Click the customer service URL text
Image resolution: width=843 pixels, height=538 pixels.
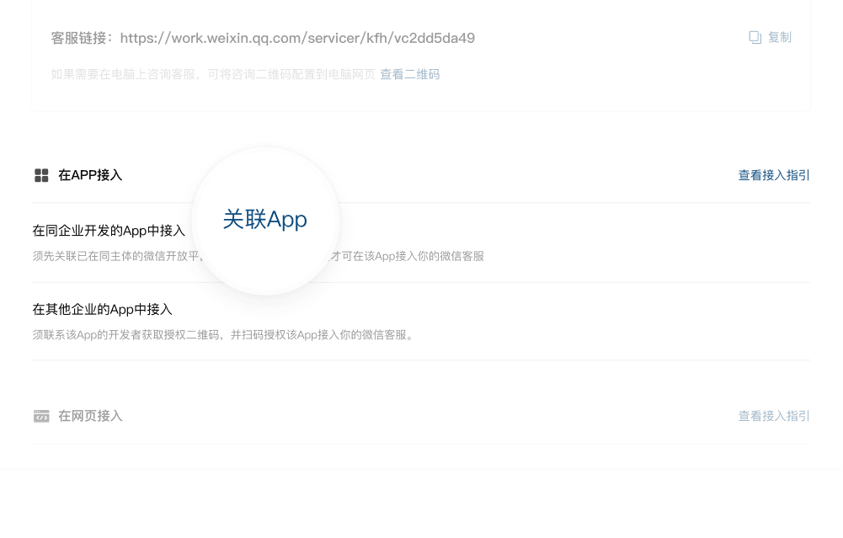click(x=297, y=38)
